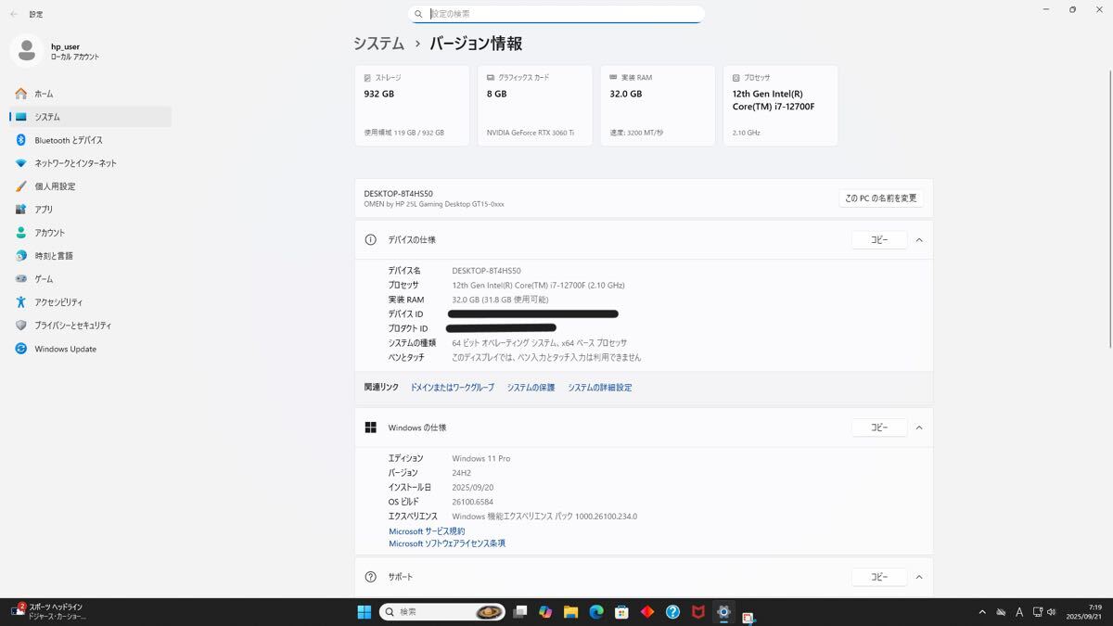Click the Windows の仕様 logo icon
This screenshot has width=1113, height=626.
pos(371,428)
